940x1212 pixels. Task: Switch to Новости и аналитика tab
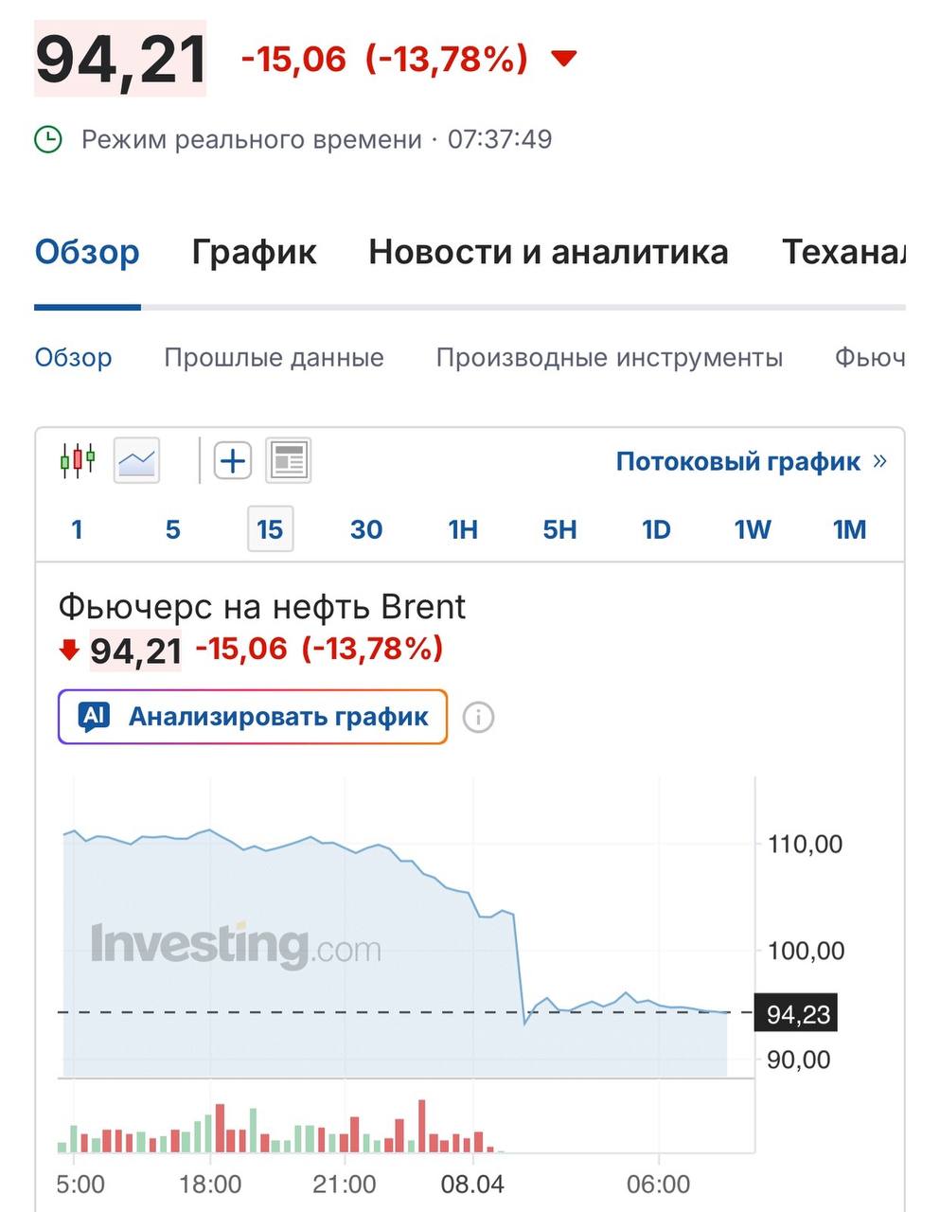pyautogui.click(x=548, y=251)
